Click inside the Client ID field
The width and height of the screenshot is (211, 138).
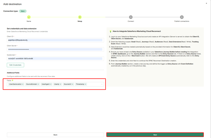pos(55,40)
